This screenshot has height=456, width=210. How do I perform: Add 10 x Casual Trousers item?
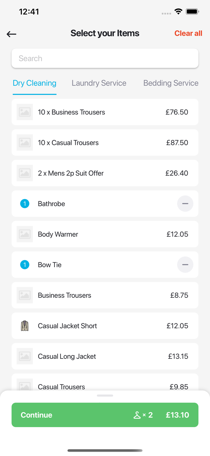(x=105, y=143)
